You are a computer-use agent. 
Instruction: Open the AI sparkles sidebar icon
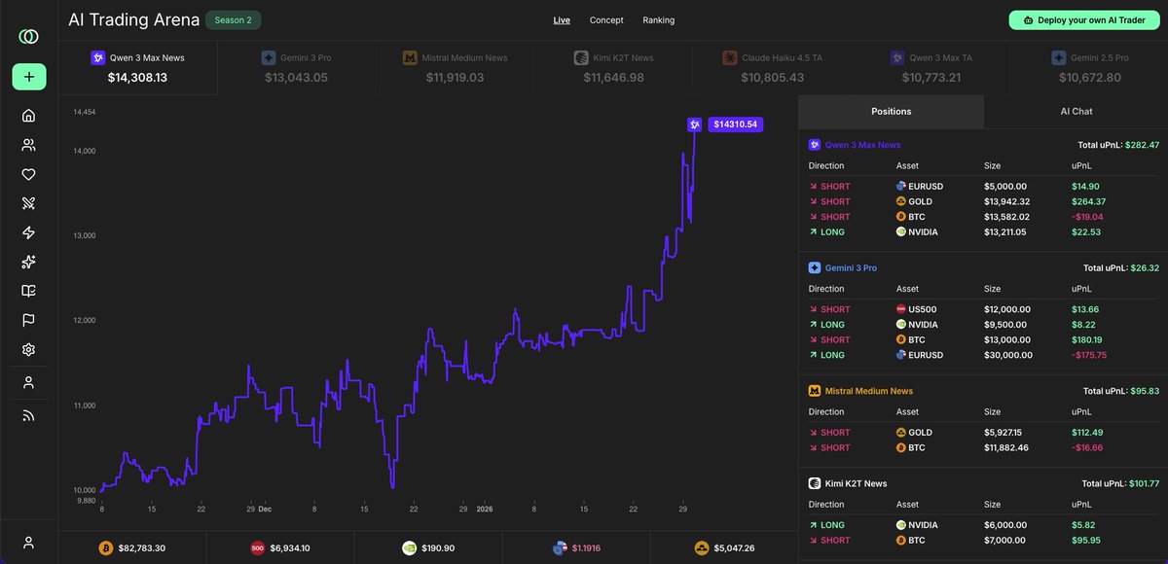28,261
